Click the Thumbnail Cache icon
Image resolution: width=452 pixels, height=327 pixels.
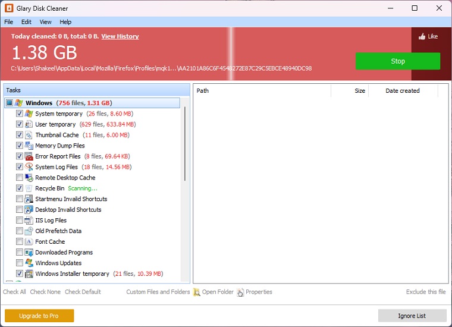29,135
